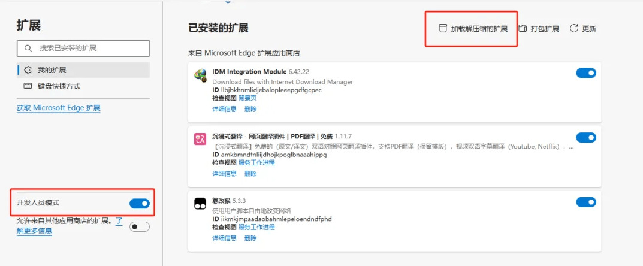Screen dimensions: 643x266
Task: Open 背景页 link under IDM Integration Module
Action: click(247, 98)
